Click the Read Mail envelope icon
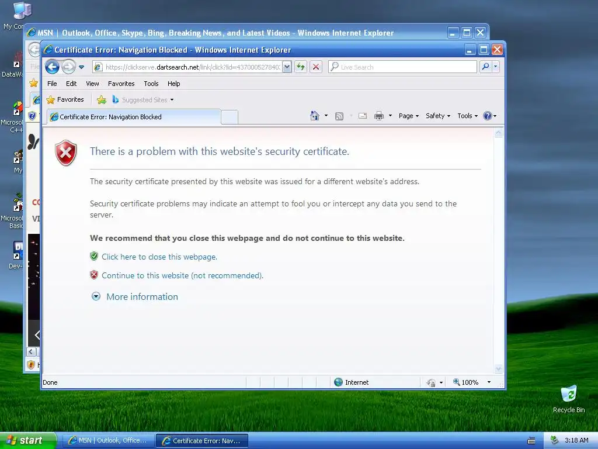 (363, 116)
